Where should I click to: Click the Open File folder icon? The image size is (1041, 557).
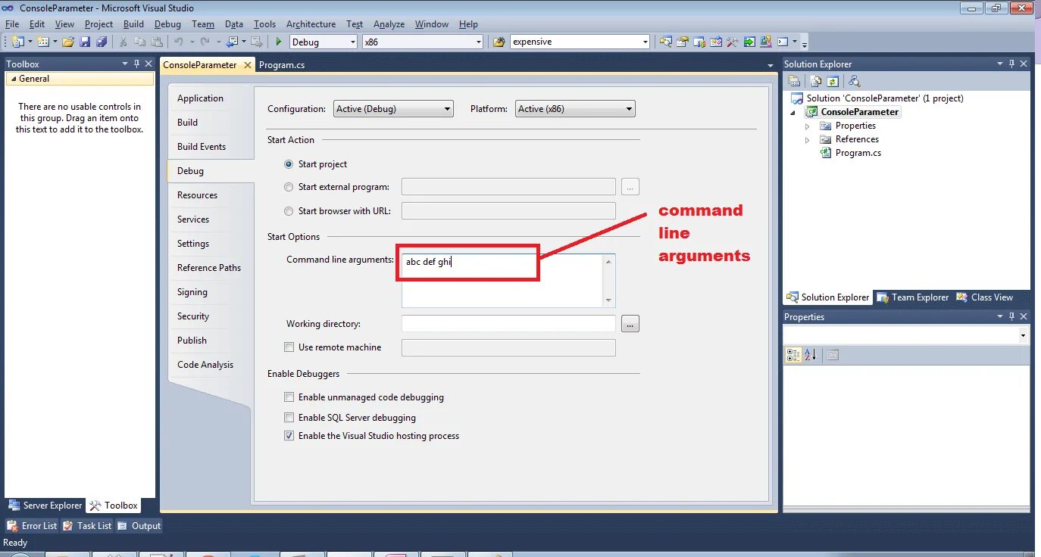point(67,42)
